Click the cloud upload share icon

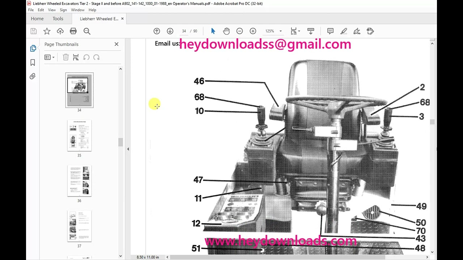point(60,31)
